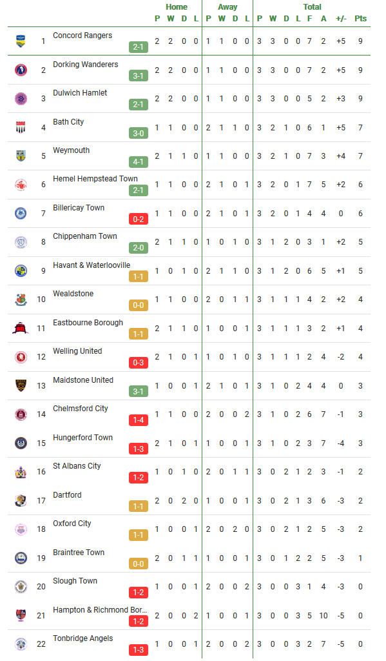Open Weymouth 4-1 result badge

click(x=139, y=162)
